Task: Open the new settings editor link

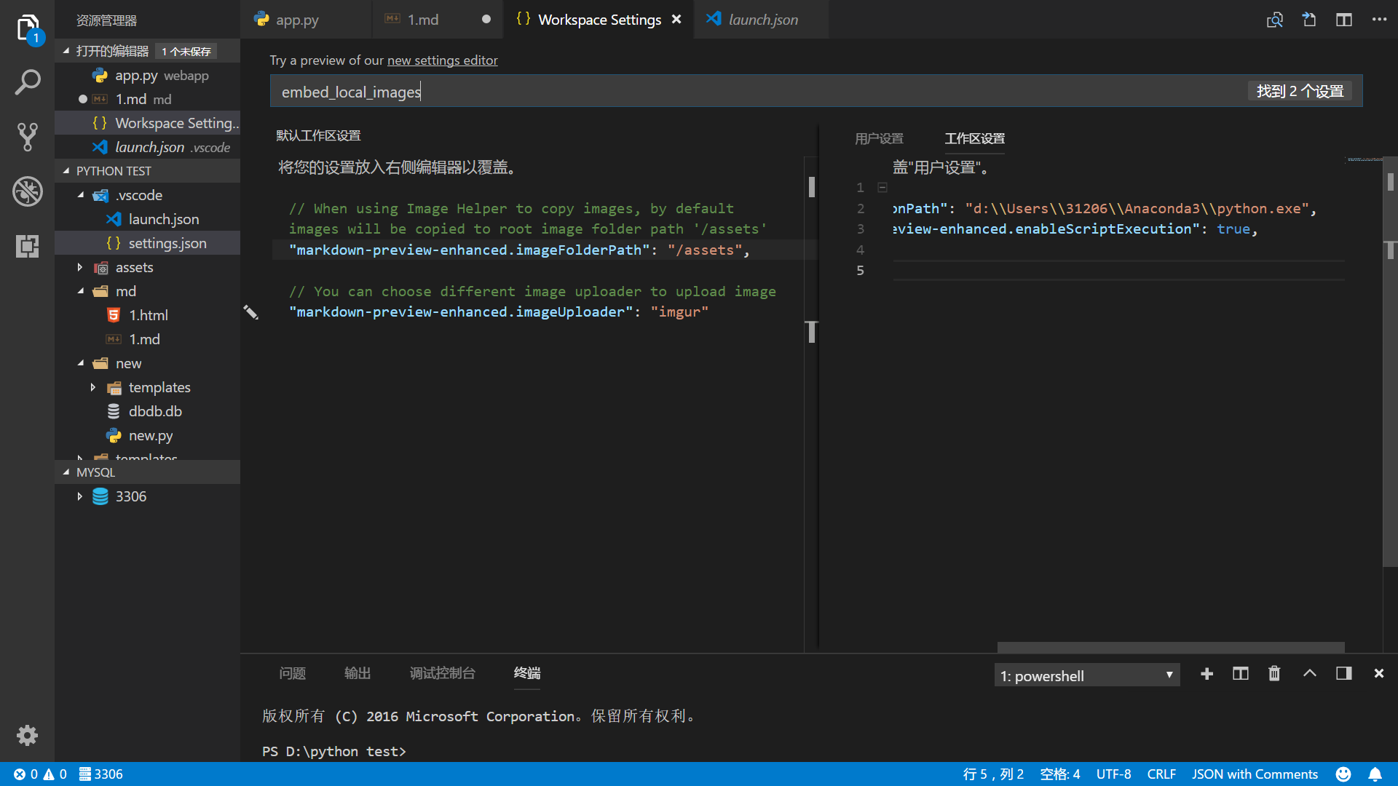Action: 442,60
